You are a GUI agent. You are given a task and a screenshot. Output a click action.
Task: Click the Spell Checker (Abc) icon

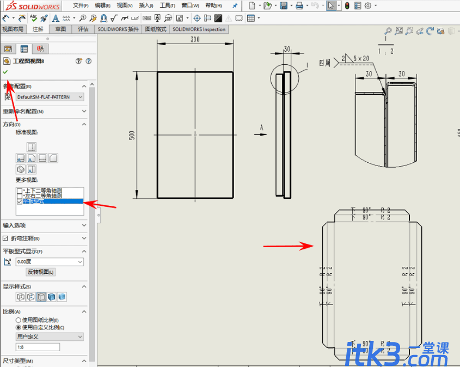coord(33,18)
